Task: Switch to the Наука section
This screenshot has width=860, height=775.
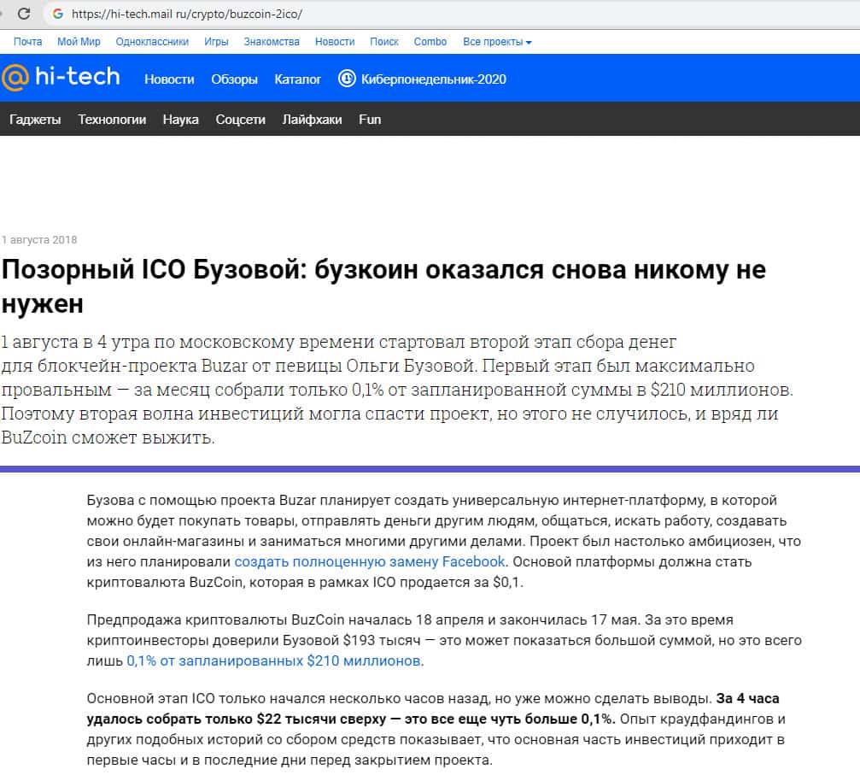Action: (180, 119)
